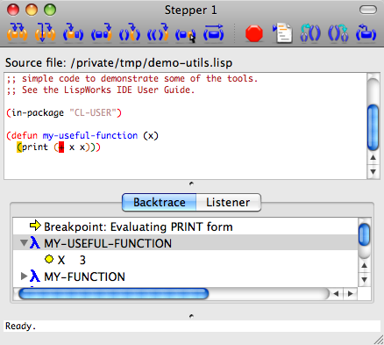Click the Step toolbar icon

pyautogui.click(x=18, y=33)
